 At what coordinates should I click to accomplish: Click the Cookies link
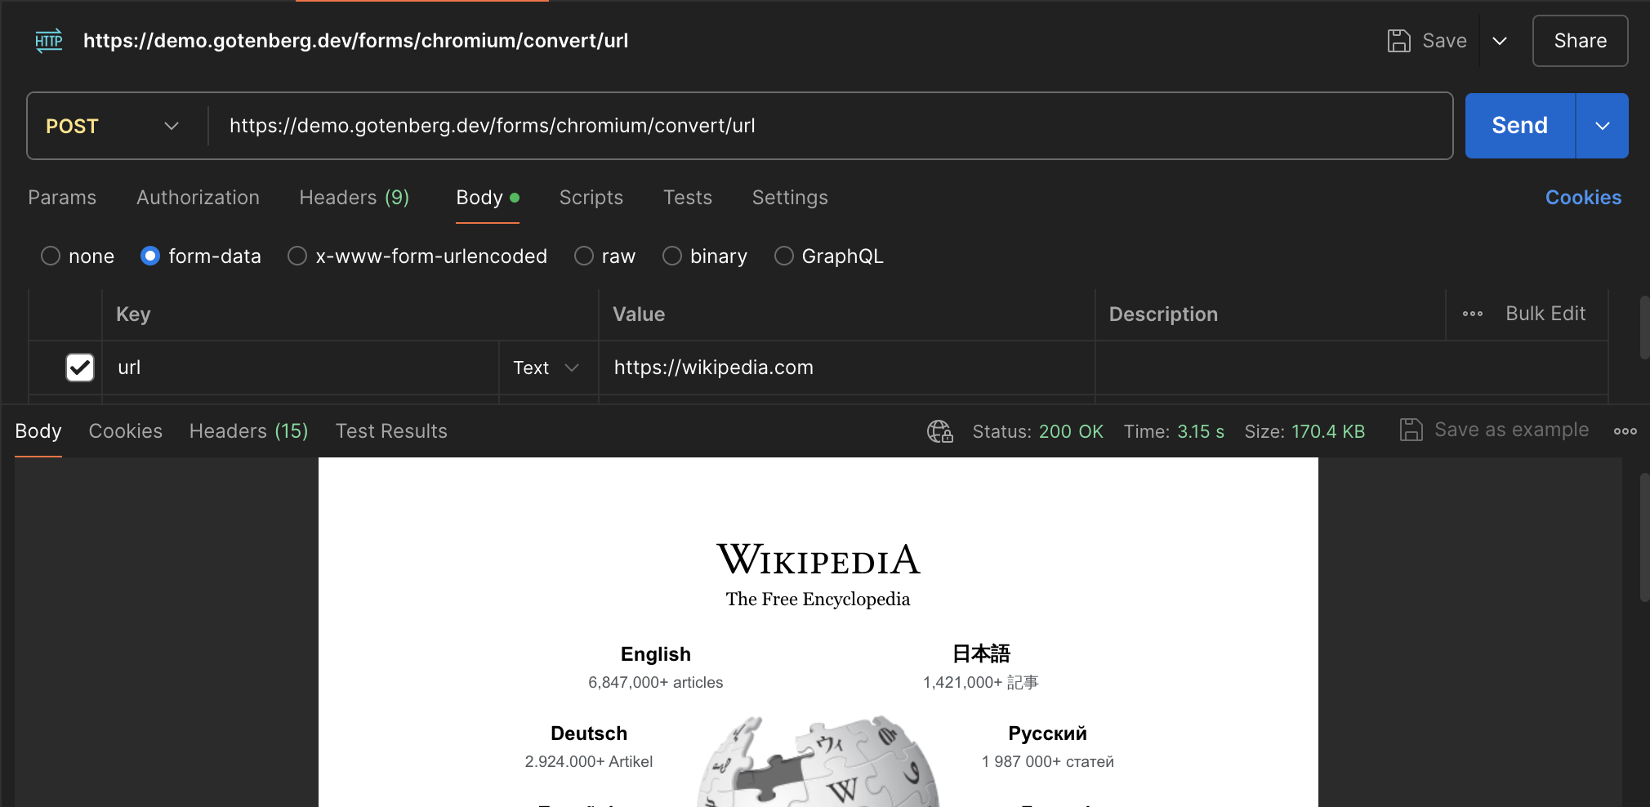point(1582,198)
